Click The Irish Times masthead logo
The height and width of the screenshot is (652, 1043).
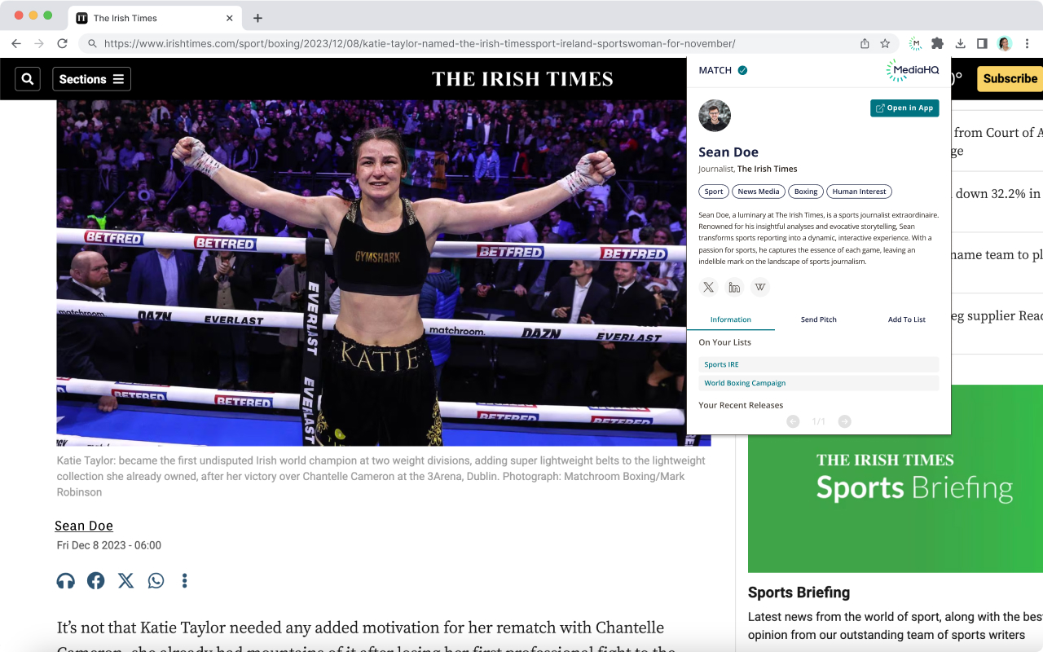tap(522, 79)
